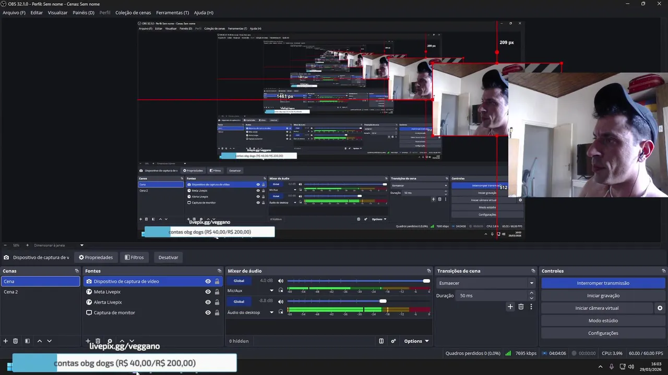Viewport: 668px width, 375px height.
Task: Hide Dispositivo de captura de vídeo source
Action: click(208, 281)
